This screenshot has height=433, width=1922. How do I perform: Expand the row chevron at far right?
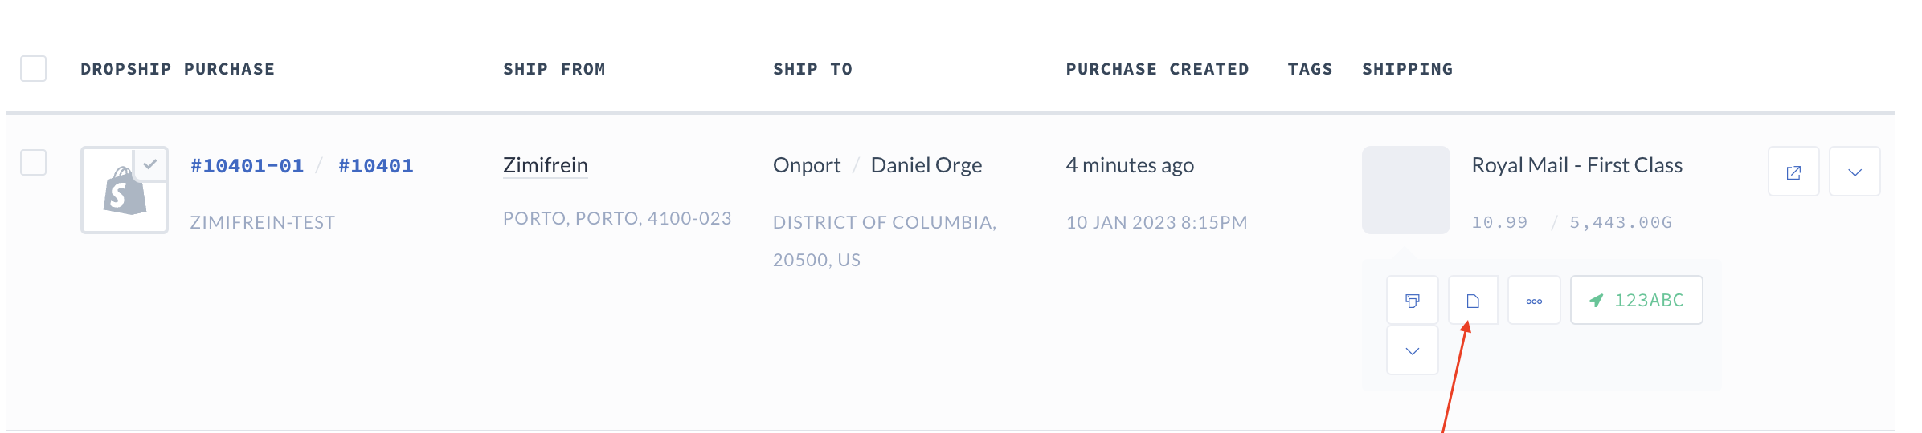point(1855,172)
